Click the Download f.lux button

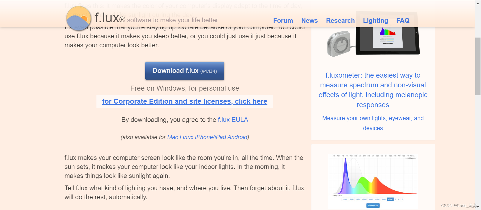pyautogui.click(x=185, y=71)
